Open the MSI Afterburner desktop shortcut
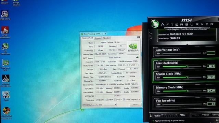The height and width of the screenshot is (123, 219). pos(5,49)
